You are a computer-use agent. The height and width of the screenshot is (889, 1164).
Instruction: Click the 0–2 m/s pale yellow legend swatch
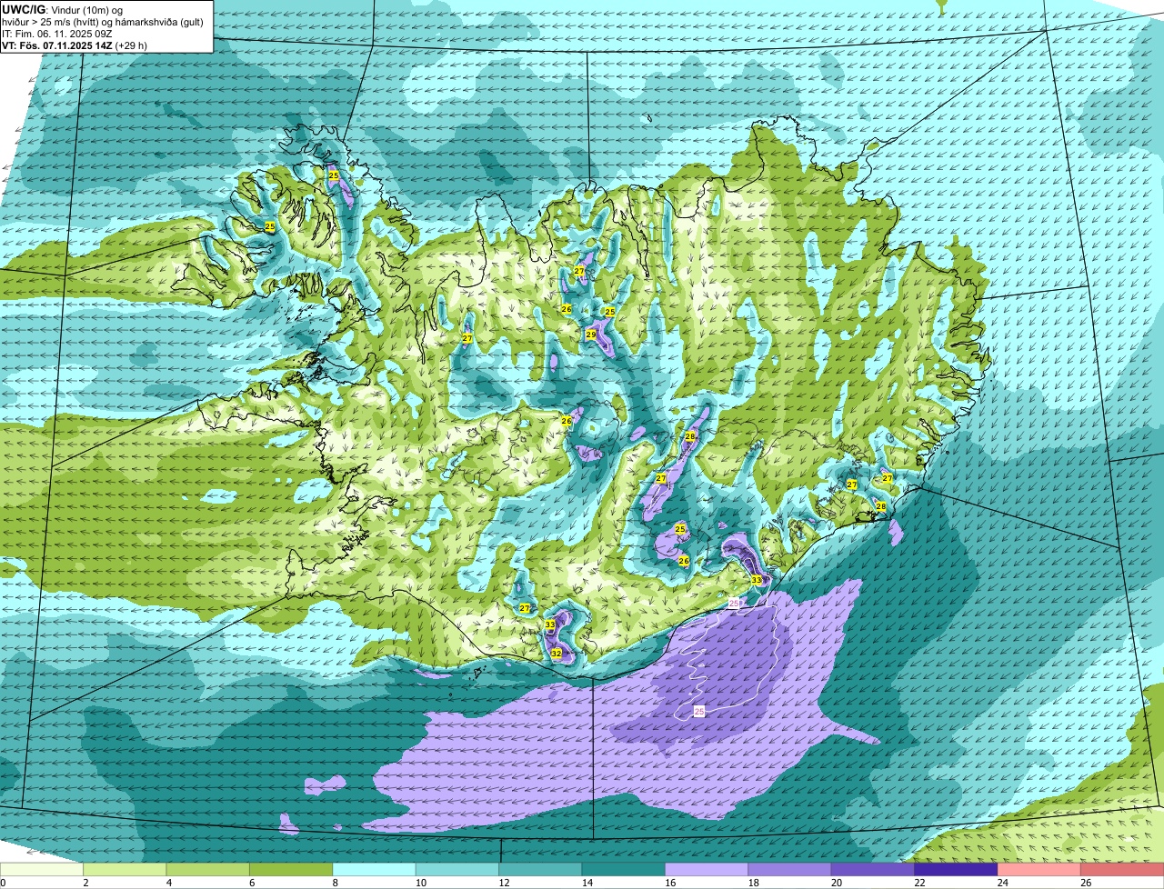[x=42, y=870]
